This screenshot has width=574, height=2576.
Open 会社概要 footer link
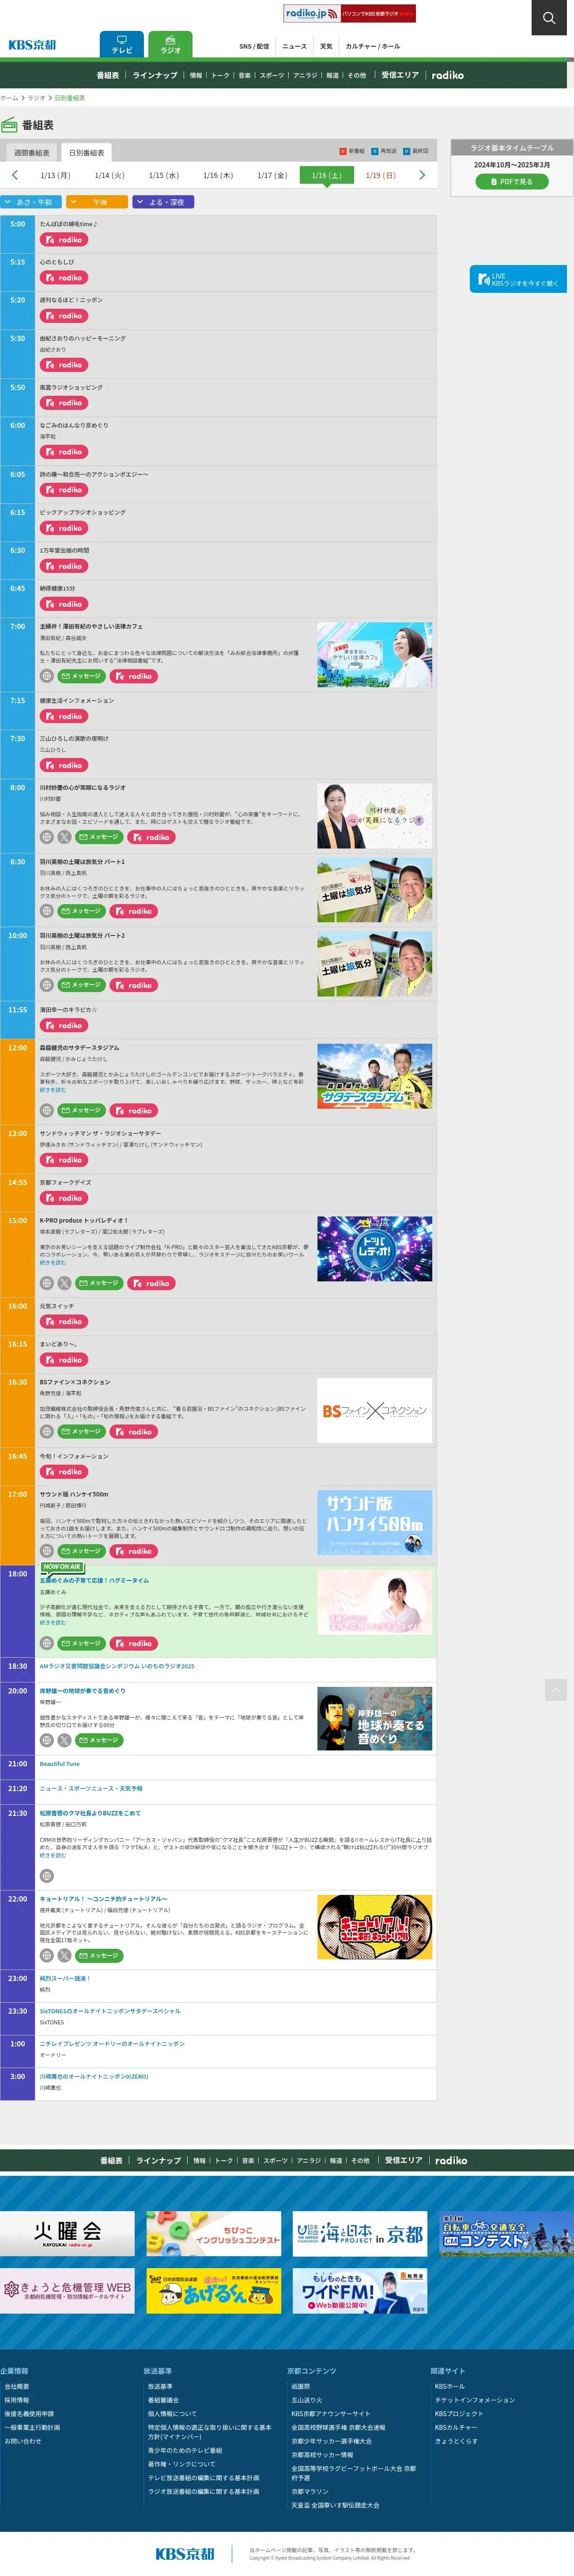pos(17,2386)
